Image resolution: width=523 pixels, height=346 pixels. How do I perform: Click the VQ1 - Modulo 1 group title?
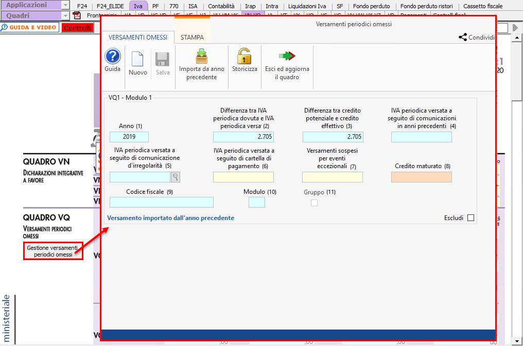pyautogui.click(x=130, y=98)
